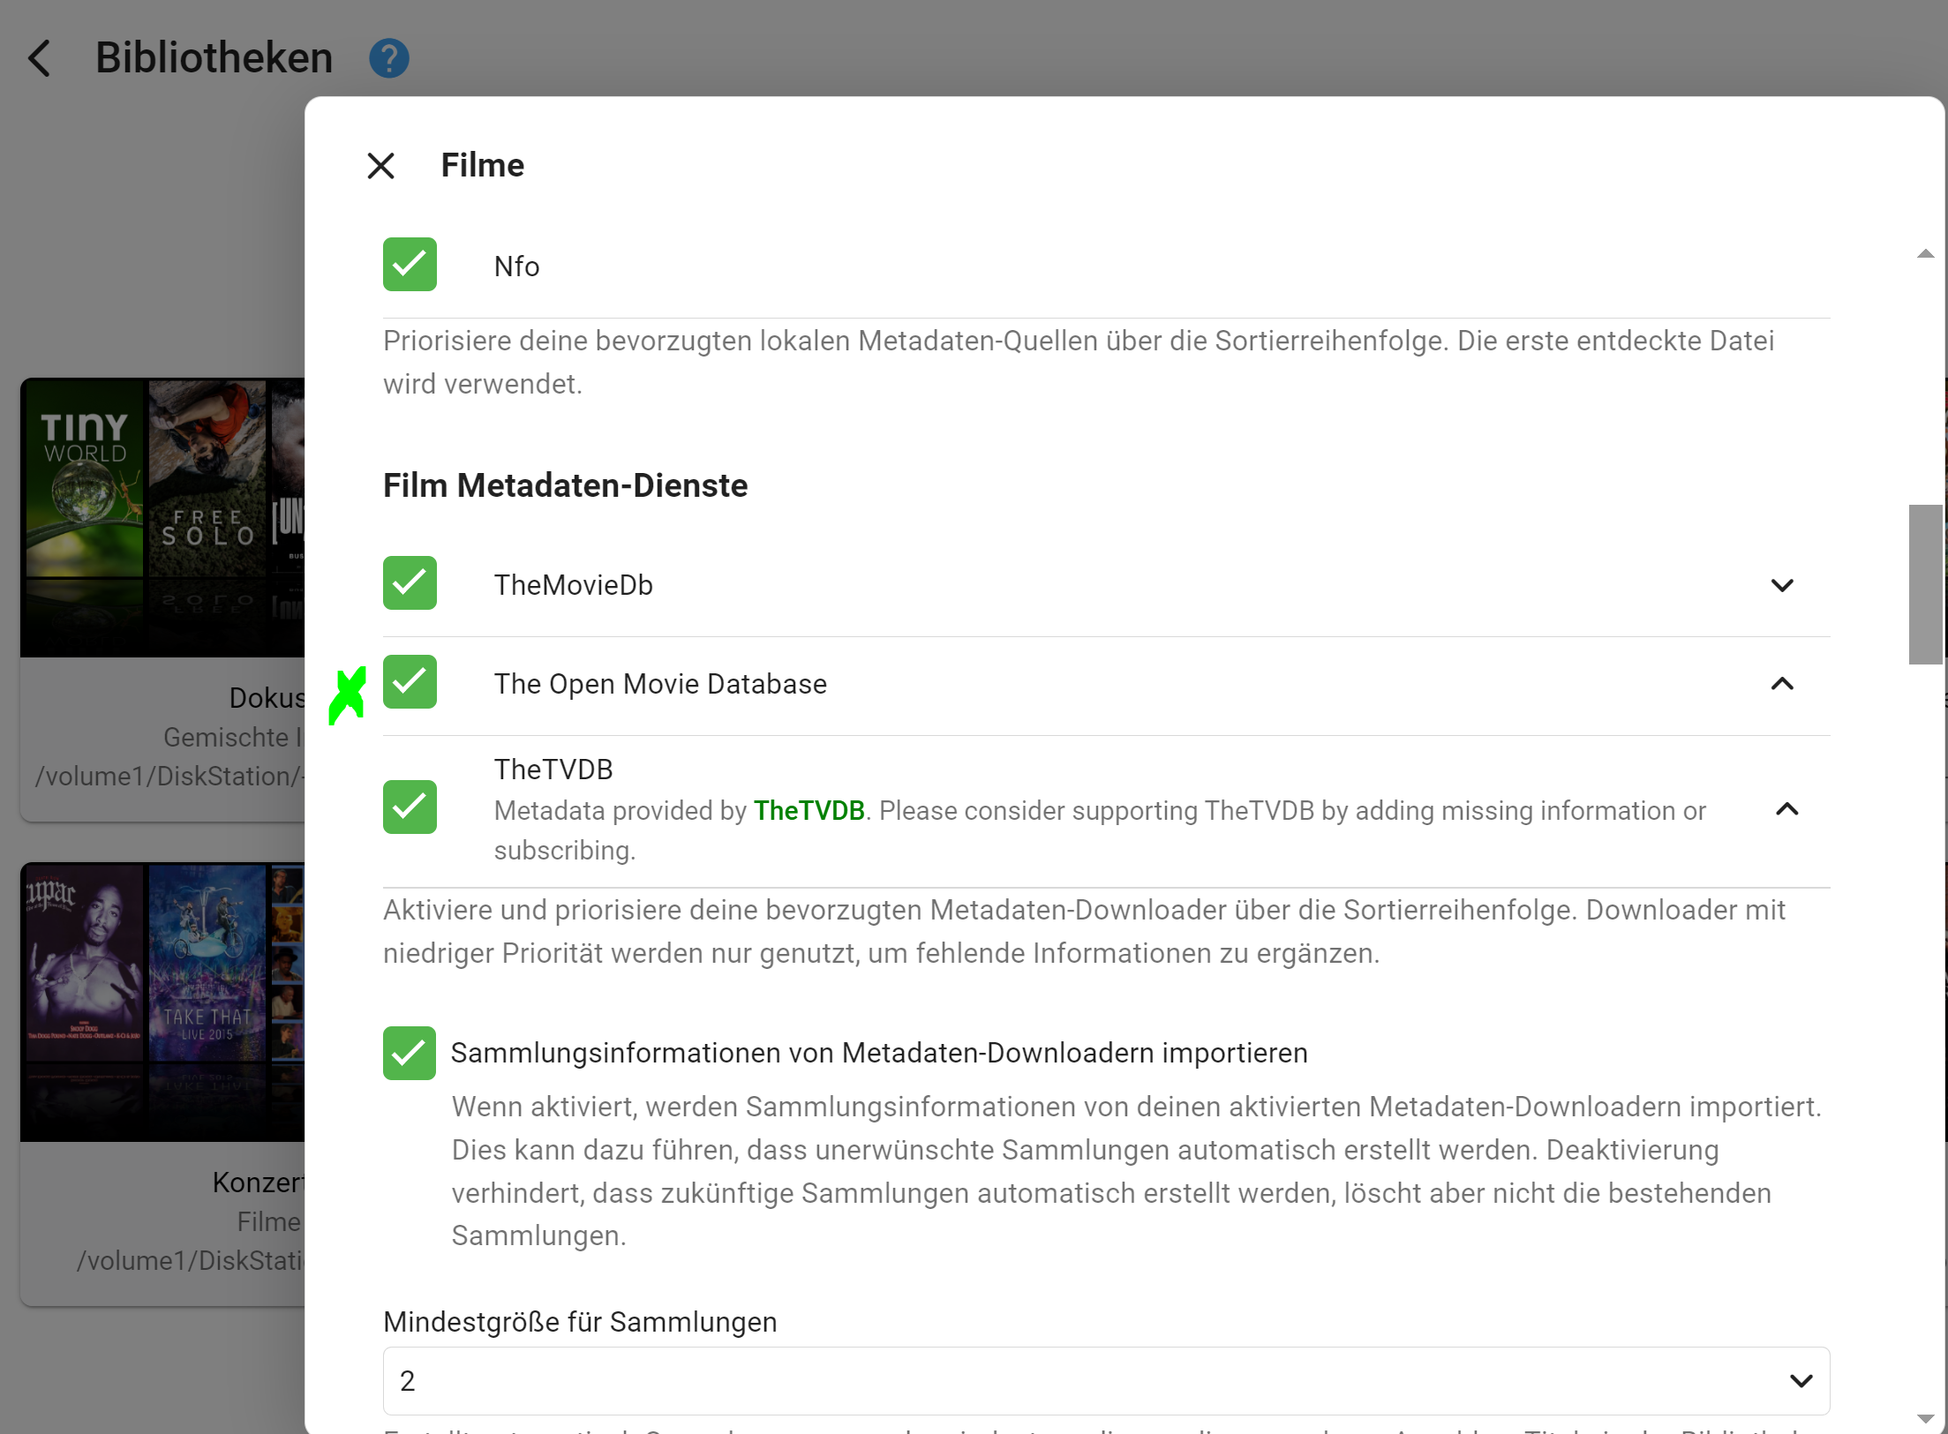1948x1434 pixels.
Task: Click the back arrow next to Bibliotheken
Action: [x=39, y=58]
